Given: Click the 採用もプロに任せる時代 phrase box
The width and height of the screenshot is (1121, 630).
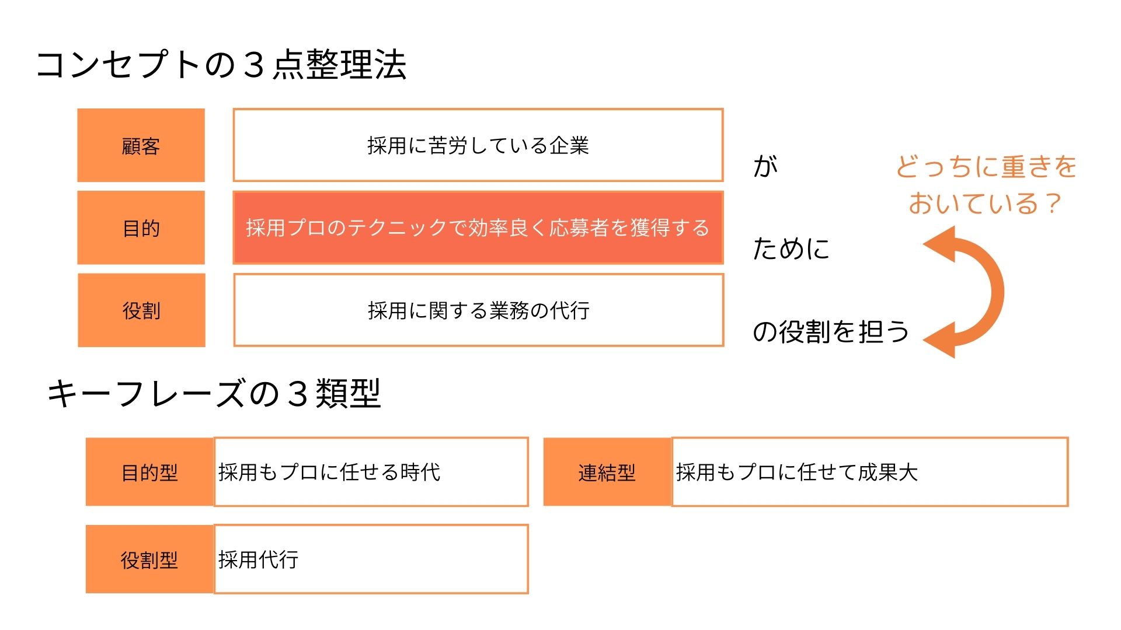Looking at the screenshot, I should click(371, 472).
